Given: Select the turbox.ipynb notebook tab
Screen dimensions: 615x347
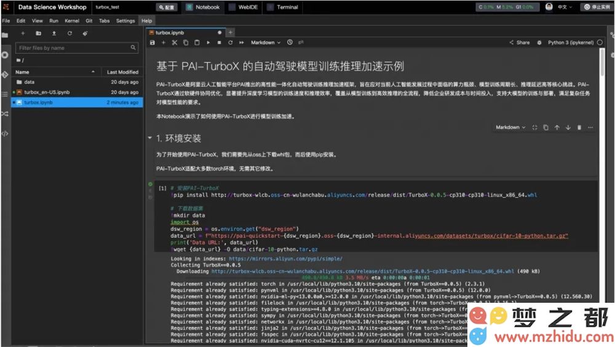Looking at the screenshot, I should coord(185,33).
